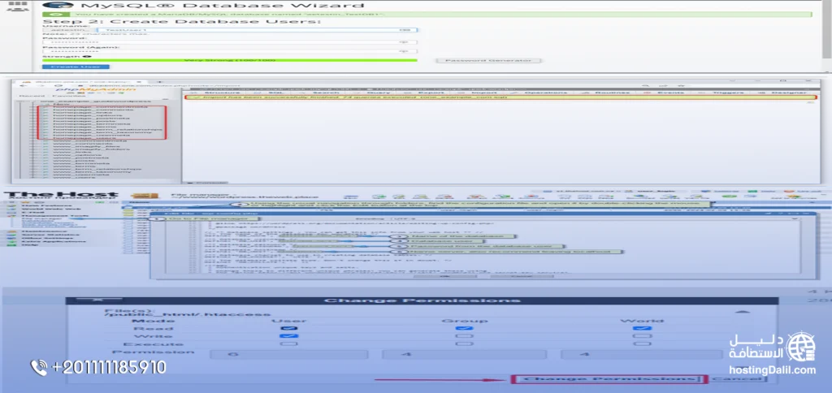This screenshot has height=393, width=832.
Task: Click the Ok button in file editor
Action: coord(444,276)
